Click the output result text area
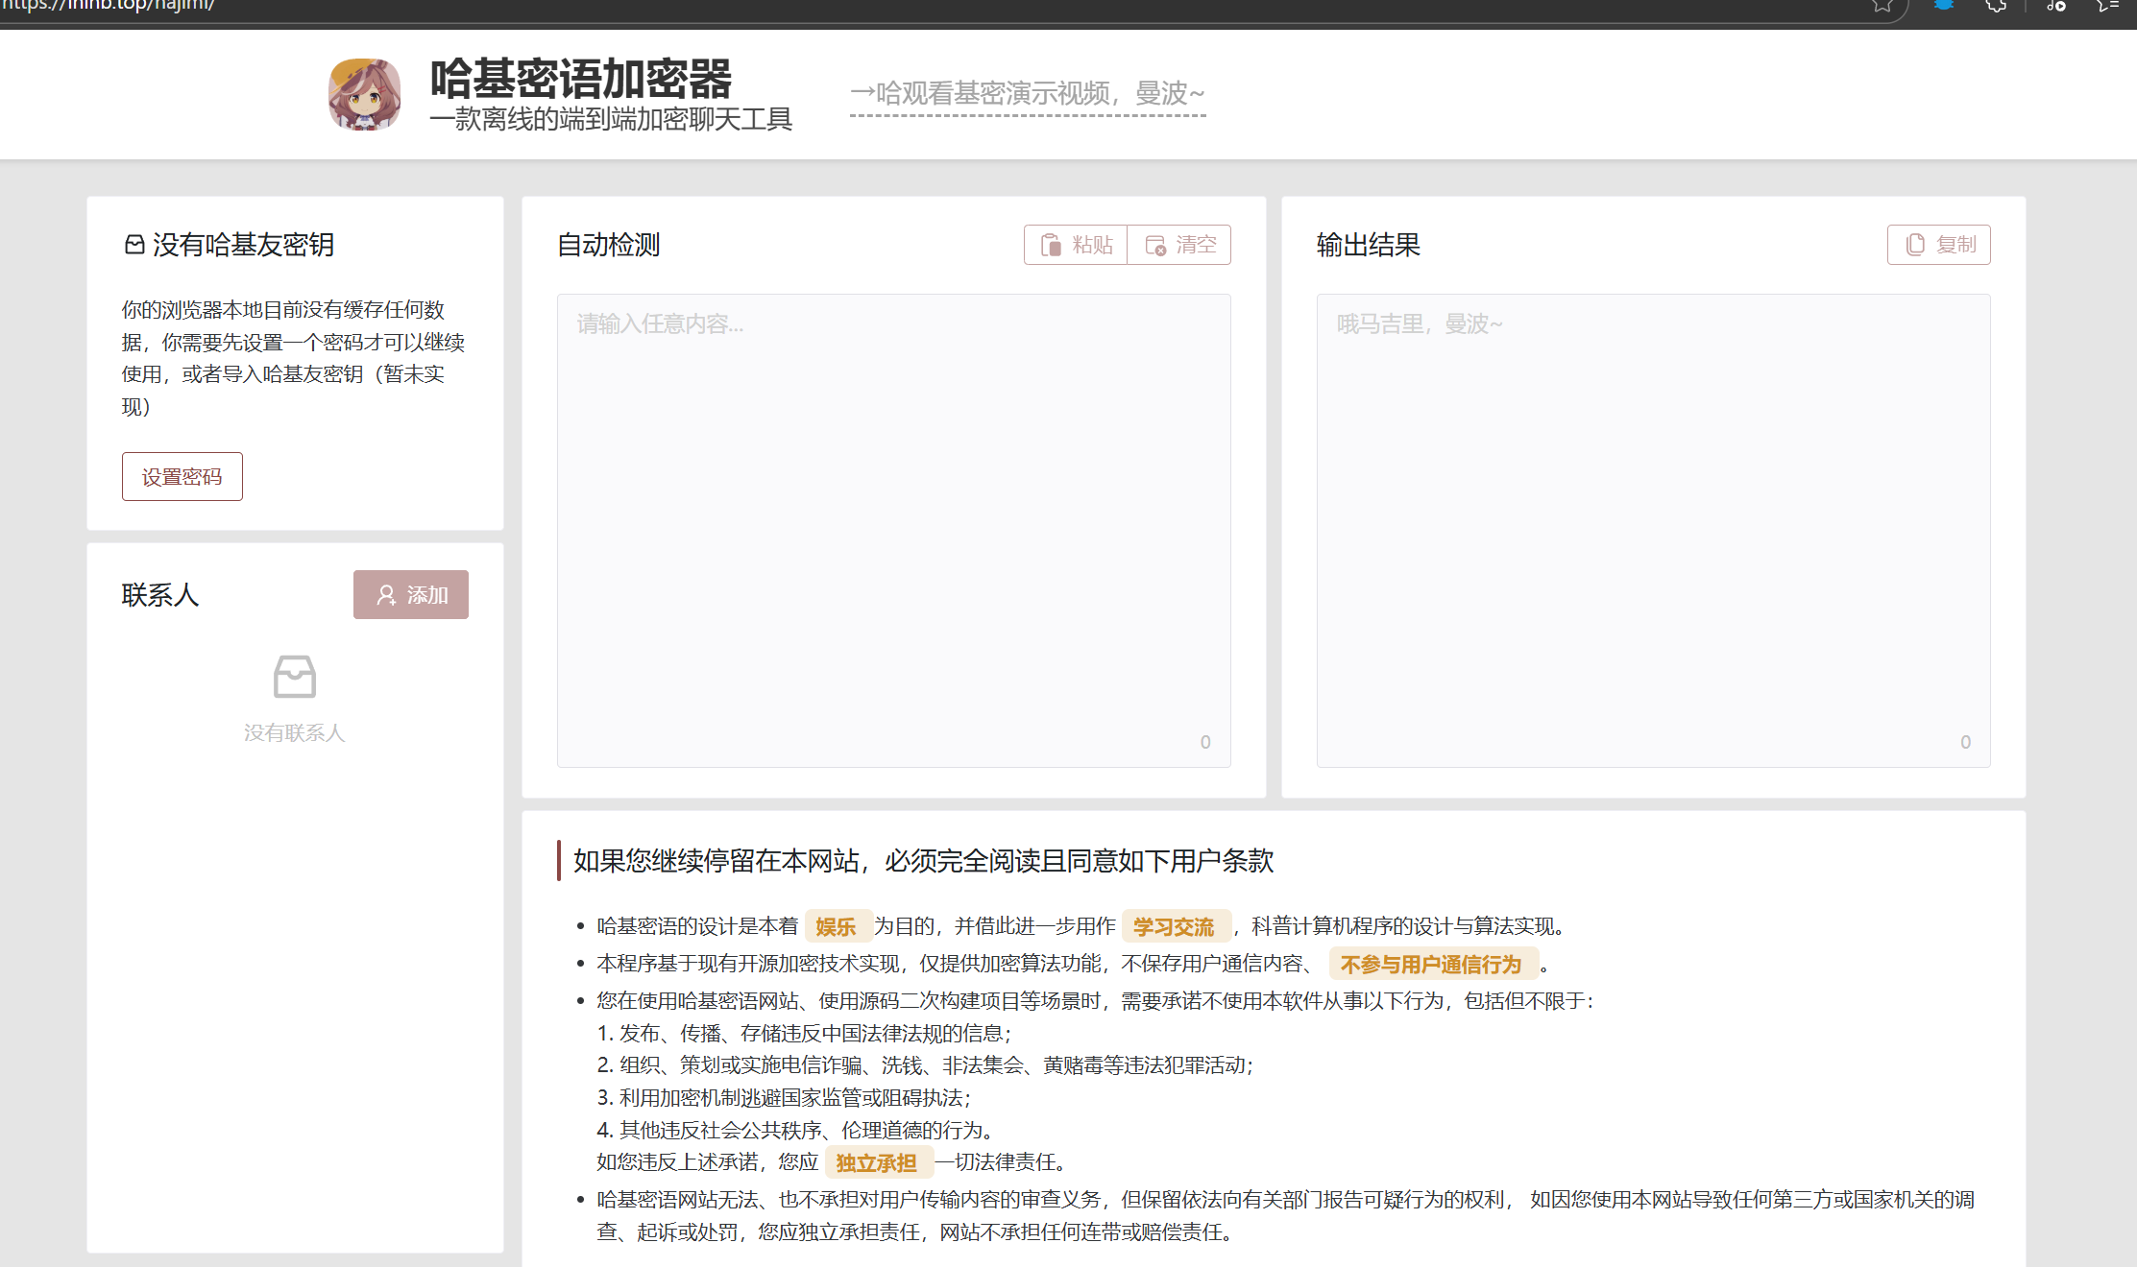2137x1267 pixels. pyautogui.click(x=1652, y=530)
